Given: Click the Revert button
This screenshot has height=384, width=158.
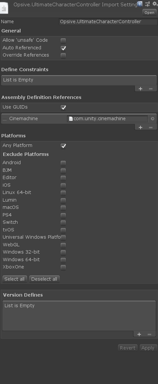Looking at the screenshot, I should pyautogui.click(x=128, y=348).
